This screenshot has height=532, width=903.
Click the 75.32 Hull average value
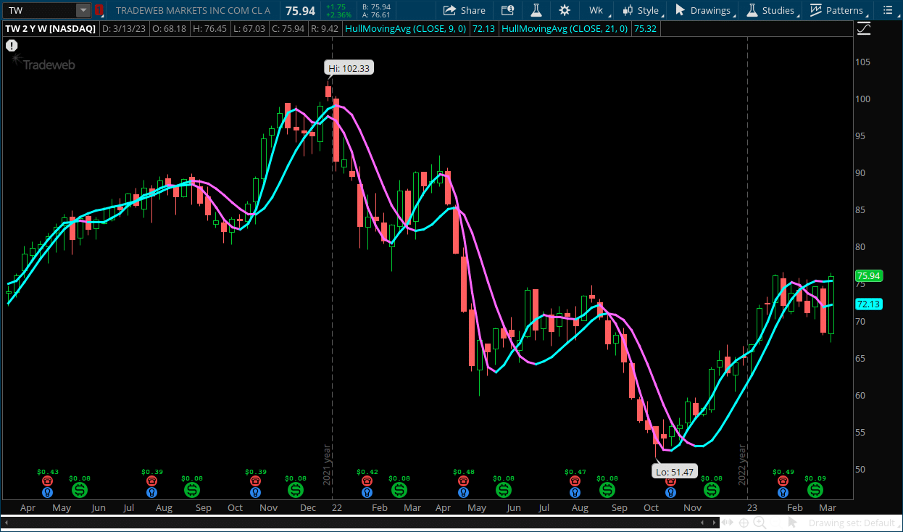tap(644, 29)
